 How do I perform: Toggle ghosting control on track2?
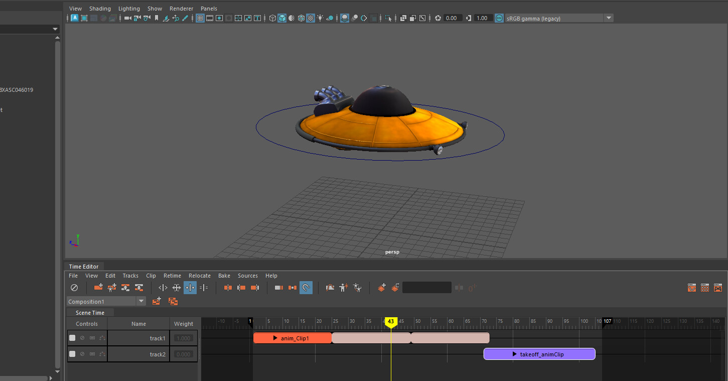point(102,354)
